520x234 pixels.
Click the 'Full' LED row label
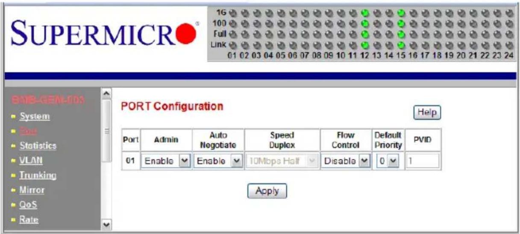click(220, 34)
